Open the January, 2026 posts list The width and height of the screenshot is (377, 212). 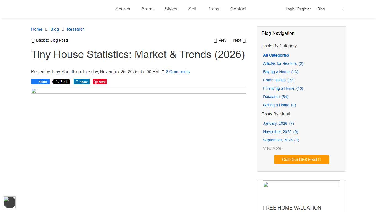tap(275, 123)
